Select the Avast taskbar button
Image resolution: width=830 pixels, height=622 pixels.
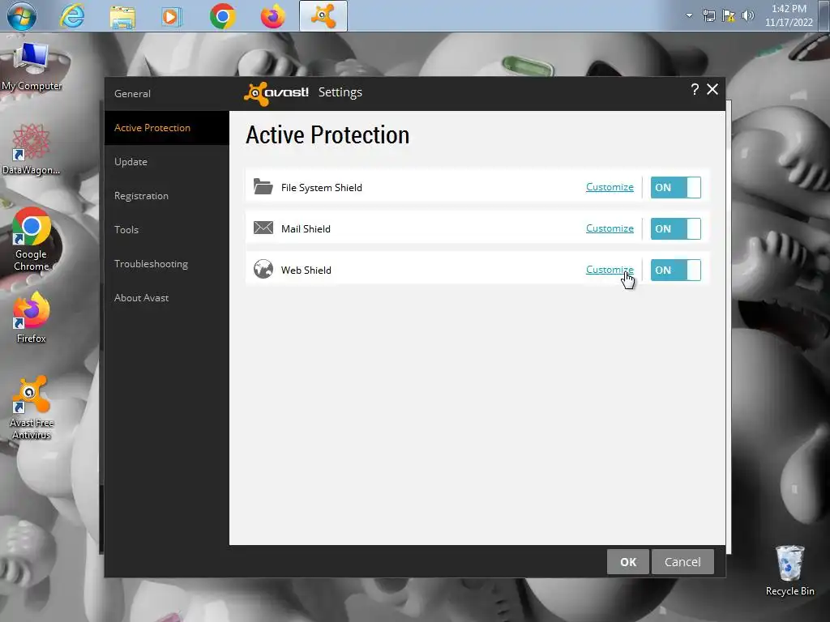point(323,16)
